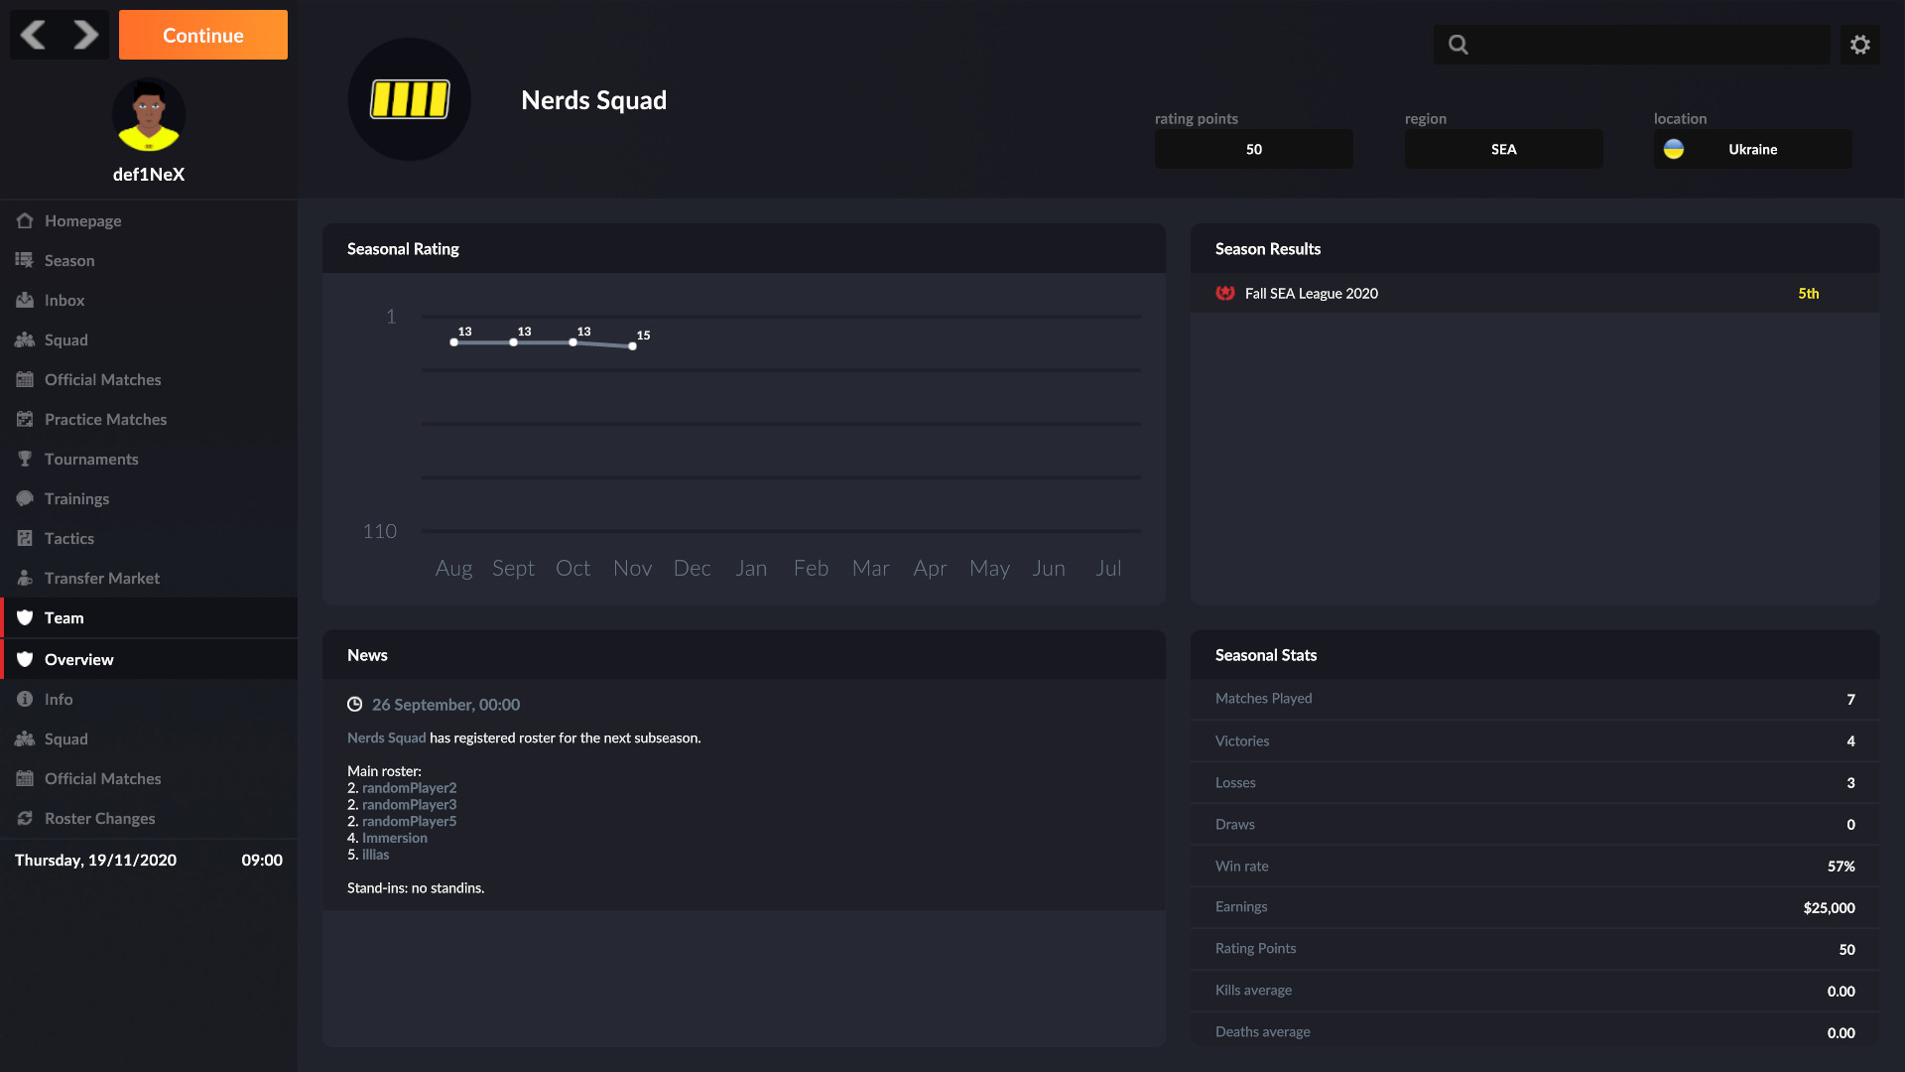Image resolution: width=1905 pixels, height=1072 pixels.
Task: Select the Team section in sidebar
Action: tap(63, 617)
